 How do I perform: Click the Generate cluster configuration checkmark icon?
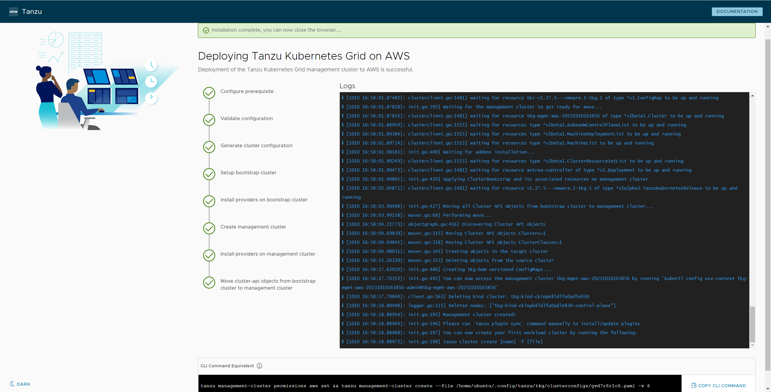209,147
